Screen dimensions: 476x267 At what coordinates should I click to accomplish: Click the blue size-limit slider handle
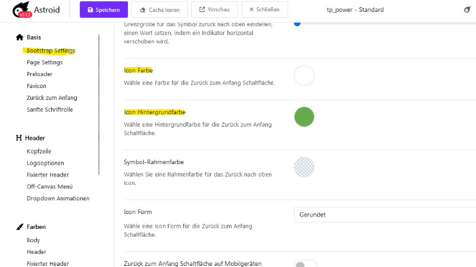click(x=297, y=23)
